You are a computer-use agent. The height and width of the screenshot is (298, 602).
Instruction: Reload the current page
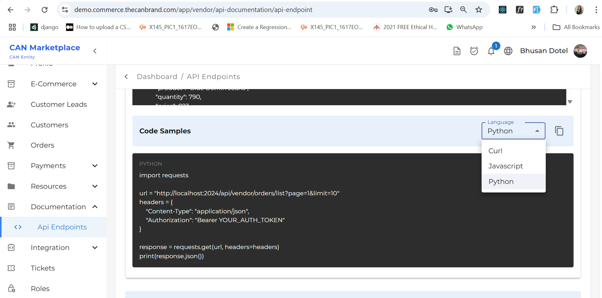click(x=45, y=10)
